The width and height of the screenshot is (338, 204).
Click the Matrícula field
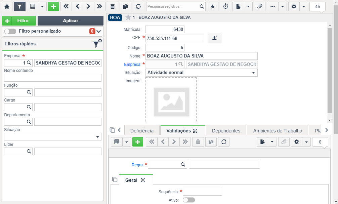165,29
